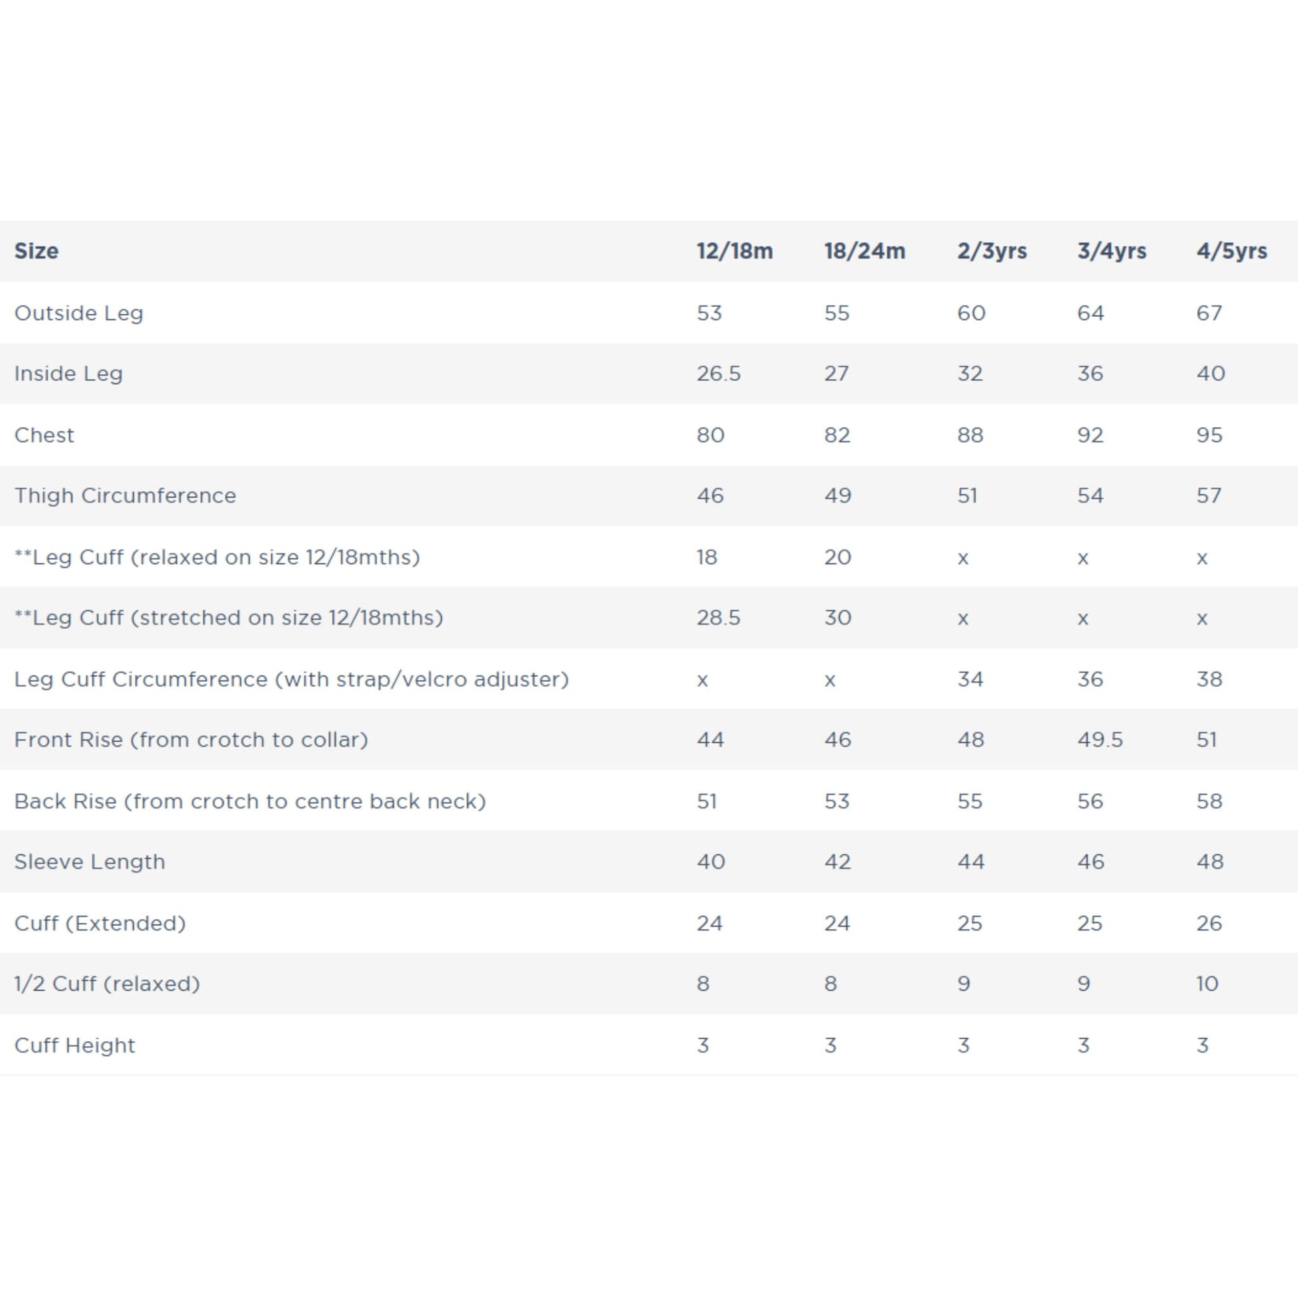
Task: Click the "1/2 Cuff (relaxed)" row label
Action: click(107, 984)
